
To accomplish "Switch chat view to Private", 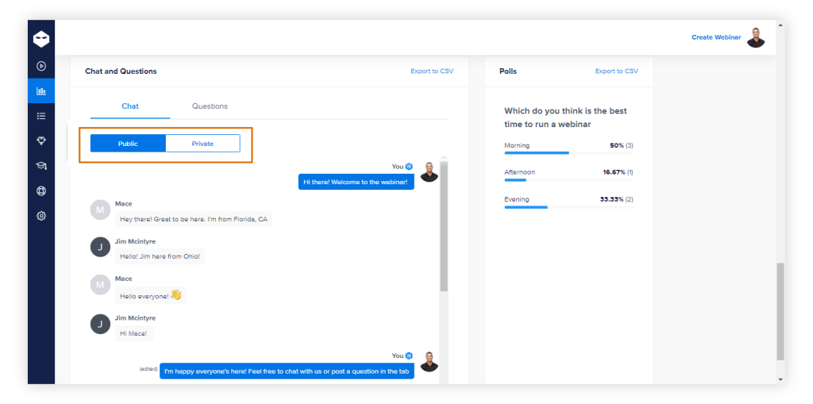I will coord(202,144).
